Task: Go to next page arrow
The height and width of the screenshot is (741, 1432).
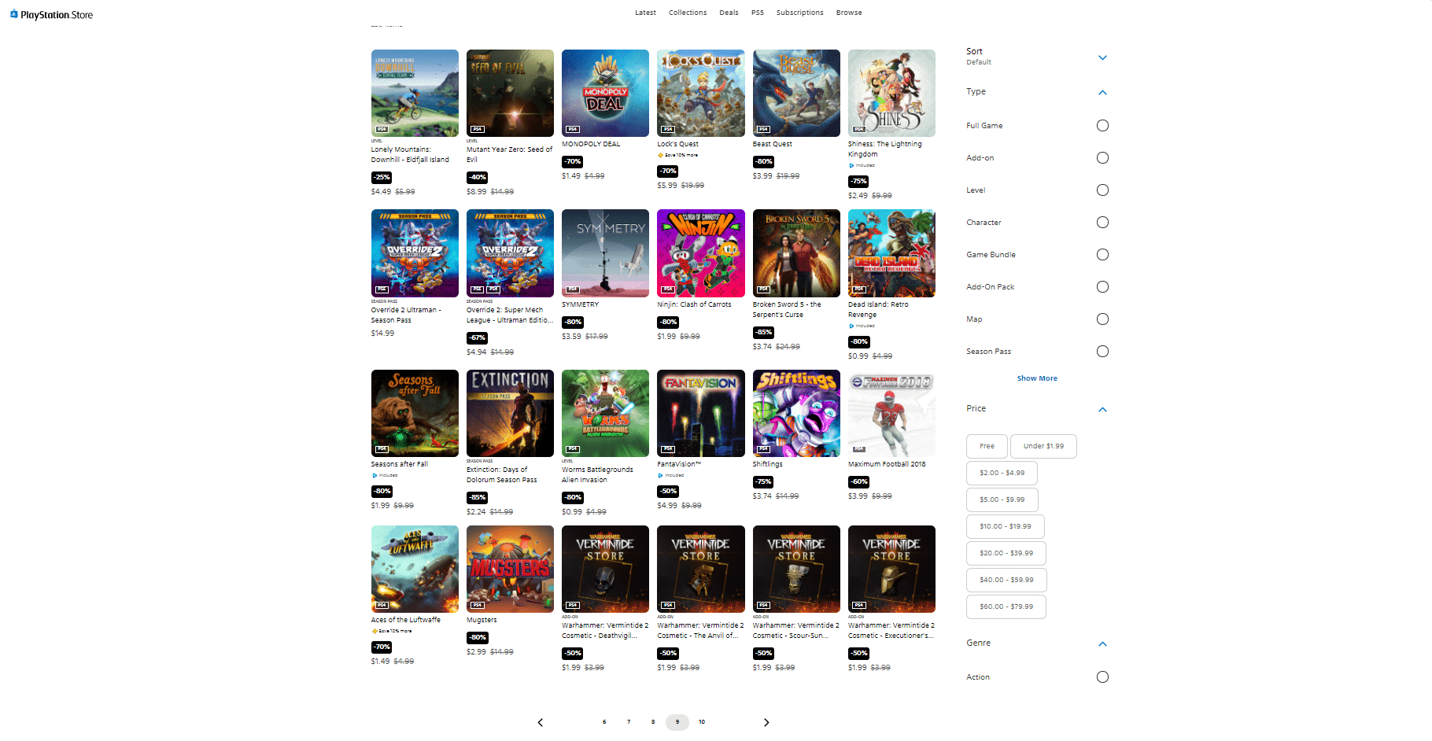Action: tap(766, 722)
